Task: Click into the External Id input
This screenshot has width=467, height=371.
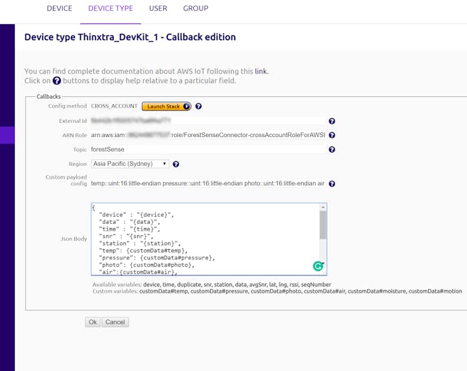Action: tap(208, 121)
